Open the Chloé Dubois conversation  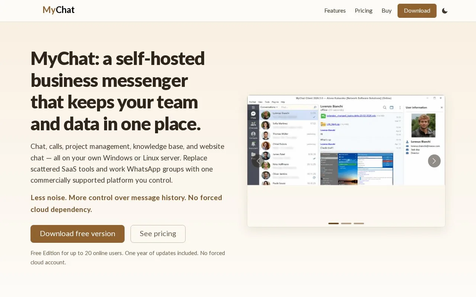click(x=289, y=146)
